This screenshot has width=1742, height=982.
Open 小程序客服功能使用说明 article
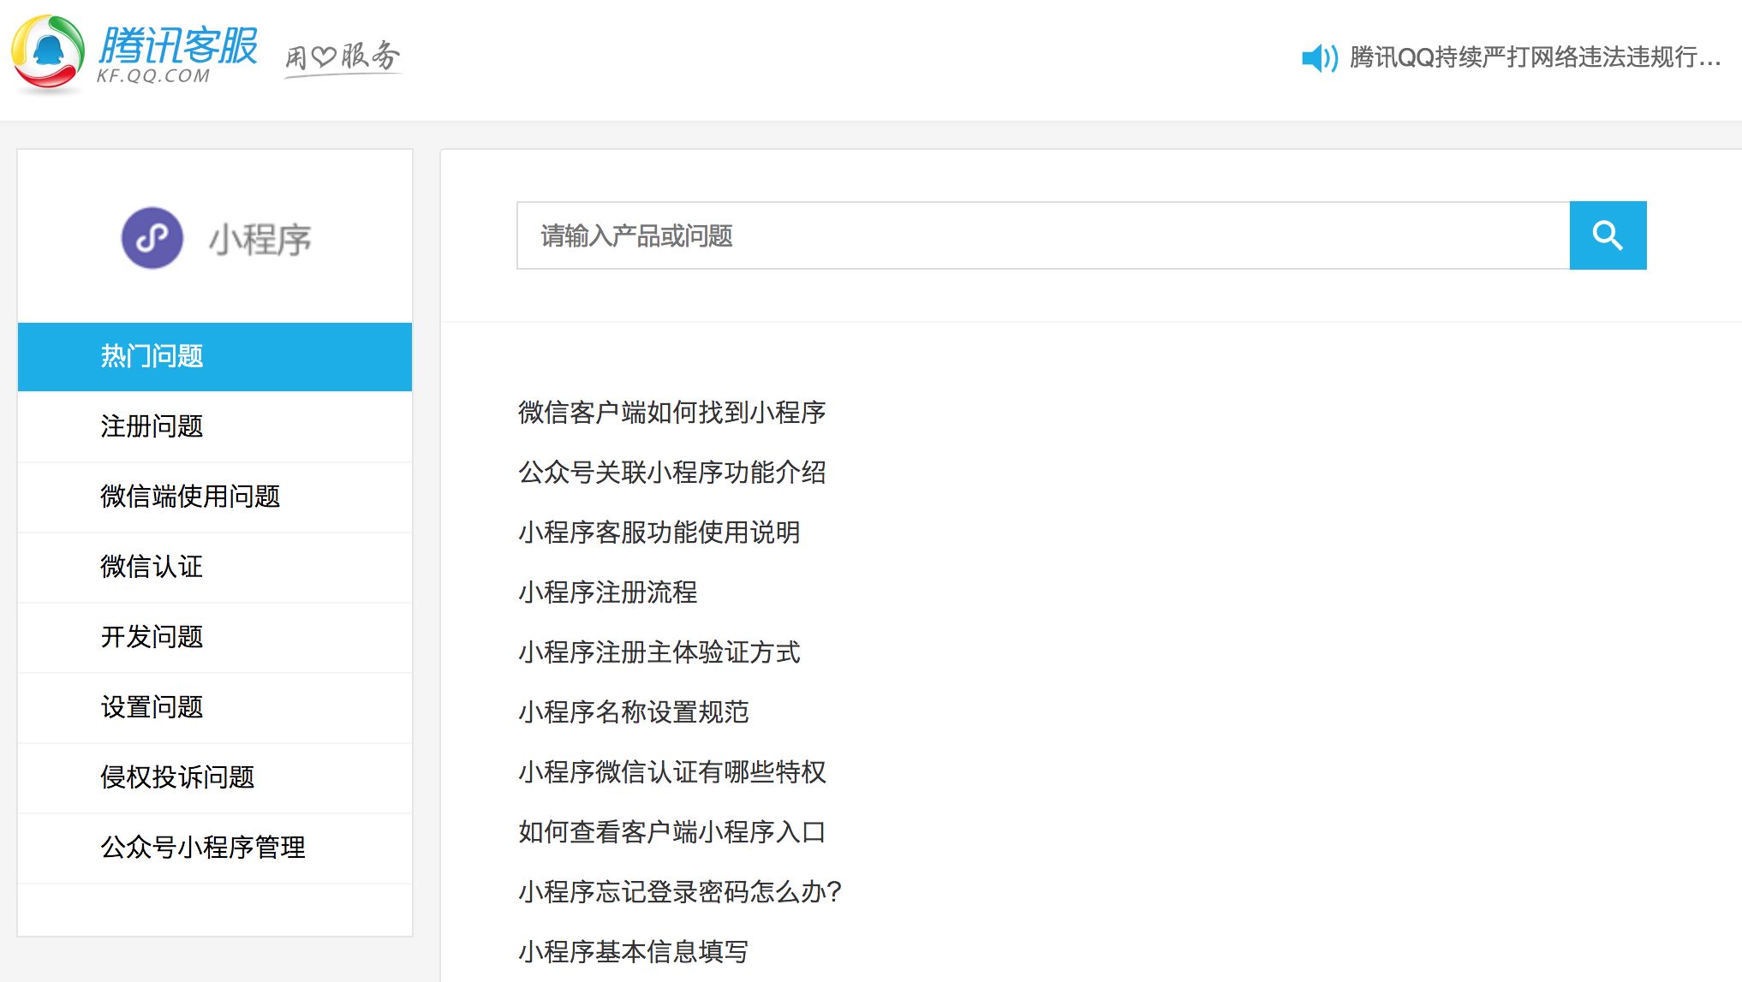(x=659, y=532)
